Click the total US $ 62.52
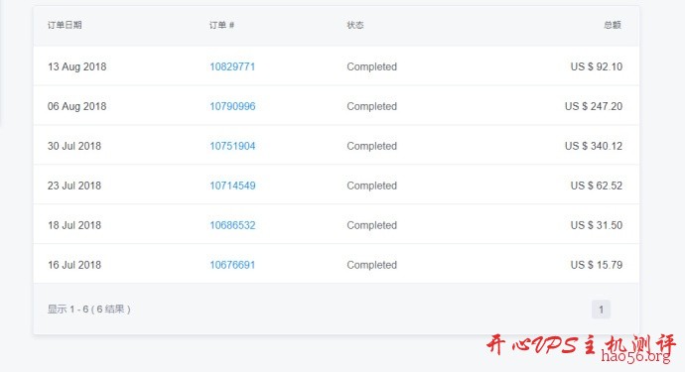 (x=597, y=186)
